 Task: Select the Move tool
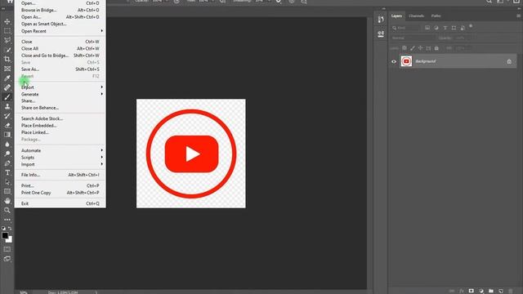pyautogui.click(x=7, y=22)
